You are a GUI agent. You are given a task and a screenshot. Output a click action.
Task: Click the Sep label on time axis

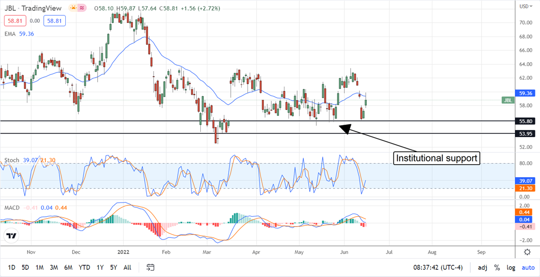[481, 252]
